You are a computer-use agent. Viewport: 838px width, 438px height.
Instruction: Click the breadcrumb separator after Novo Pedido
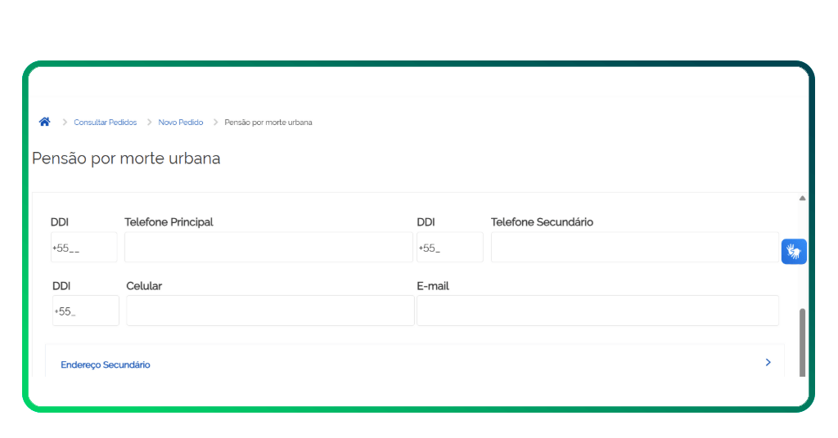coord(215,123)
